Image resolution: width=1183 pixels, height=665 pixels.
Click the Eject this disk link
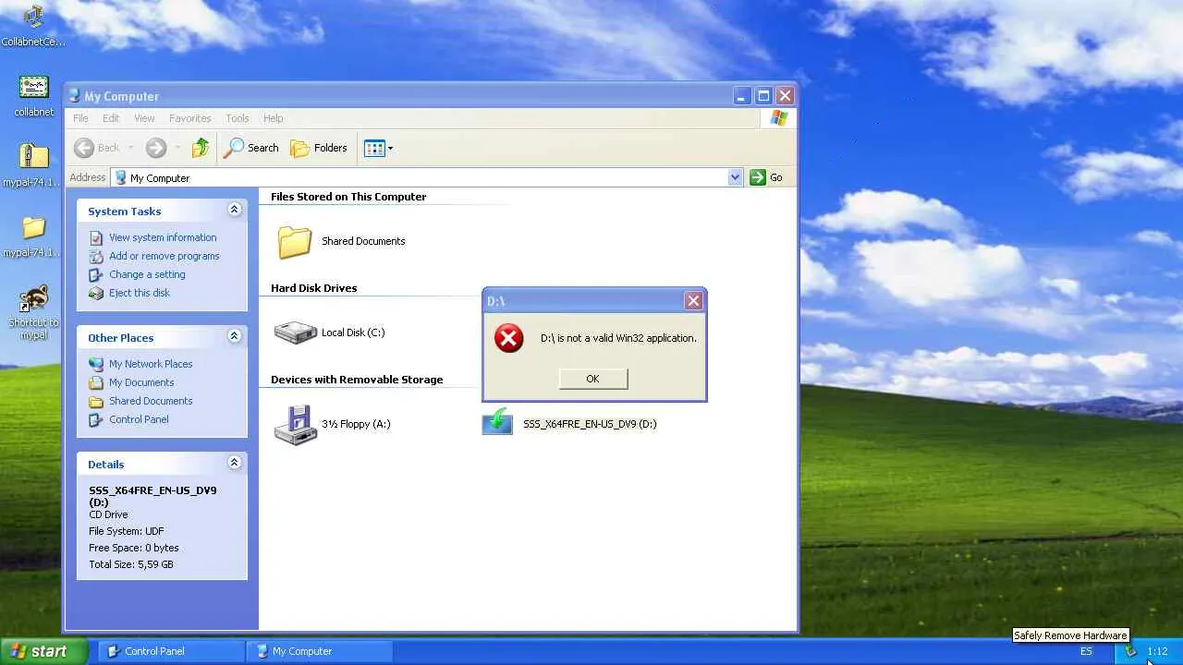[140, 293]
